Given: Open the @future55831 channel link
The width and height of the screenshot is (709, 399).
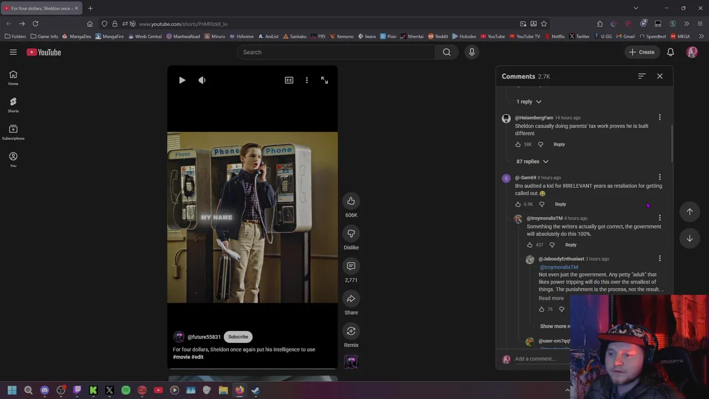Looking at the screenshot, I should pyautogui.click(x=204, y=337).
